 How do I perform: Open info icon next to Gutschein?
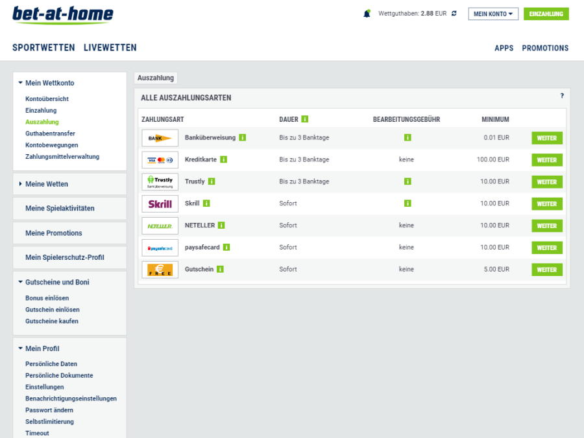(x=220, y=269)
